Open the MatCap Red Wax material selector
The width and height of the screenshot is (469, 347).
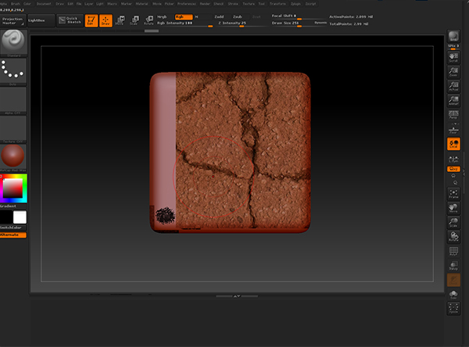point(13,158)
